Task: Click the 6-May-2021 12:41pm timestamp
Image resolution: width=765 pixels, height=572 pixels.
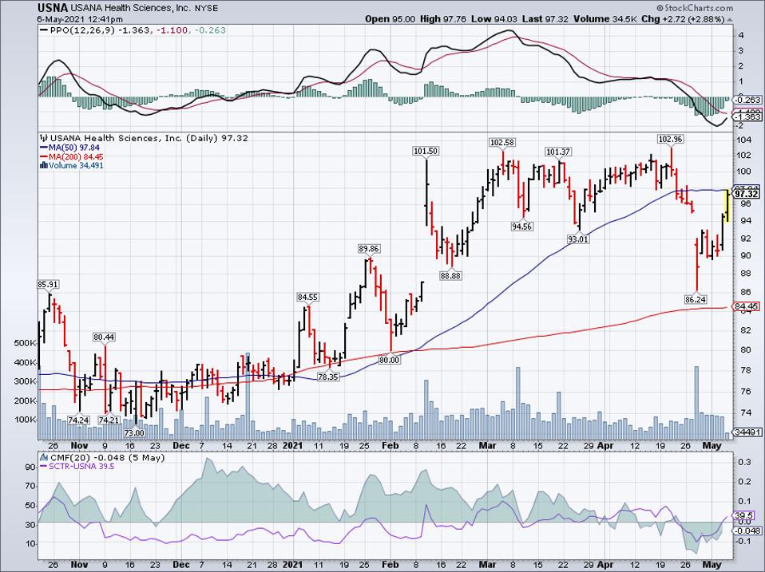Action: 80,19
